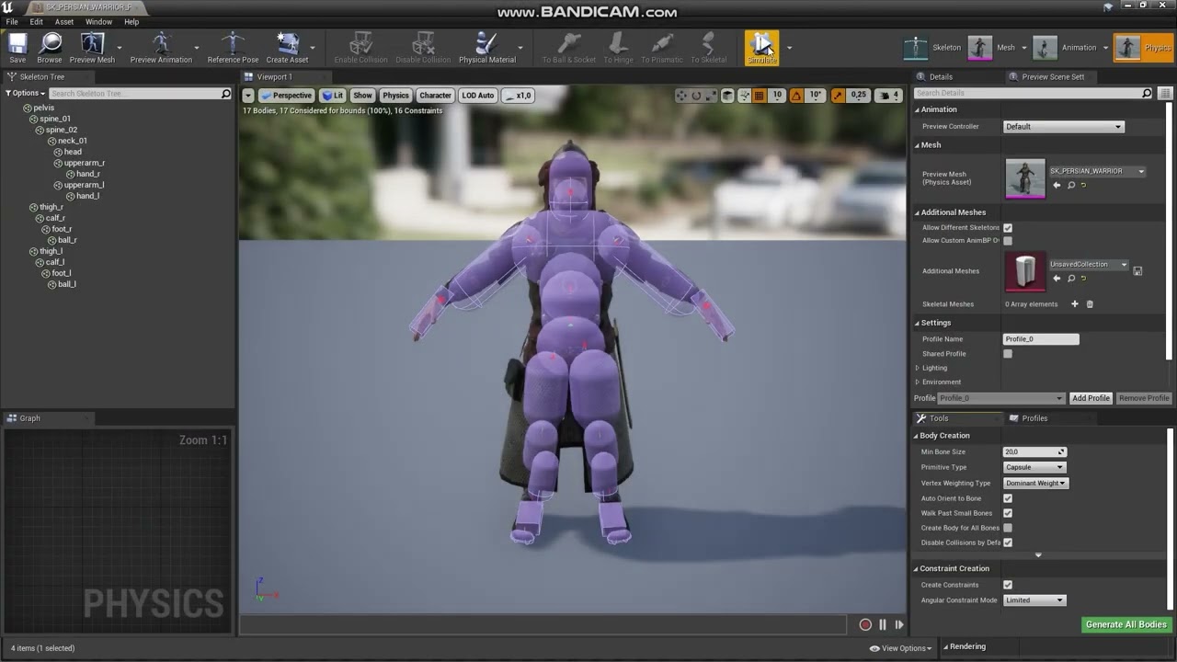The image size is (1177, 662).
Task: Add element to Skeletal Meshes array
Action: (x=1074, y=304)
